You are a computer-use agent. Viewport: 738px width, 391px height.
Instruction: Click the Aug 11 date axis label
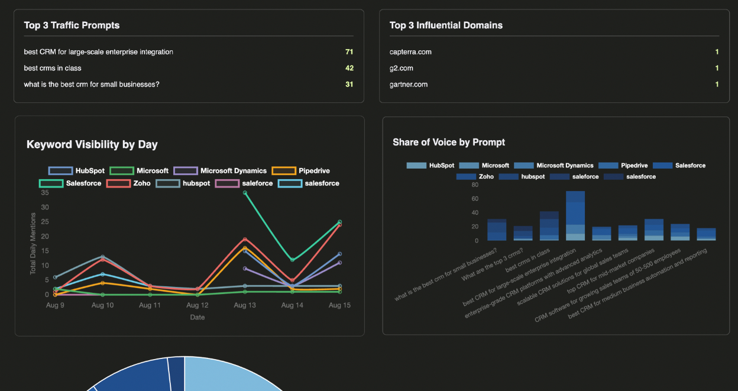click(150, 305)
